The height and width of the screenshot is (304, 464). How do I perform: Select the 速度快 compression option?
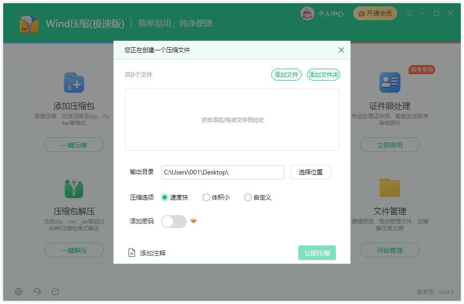(175, 197)
